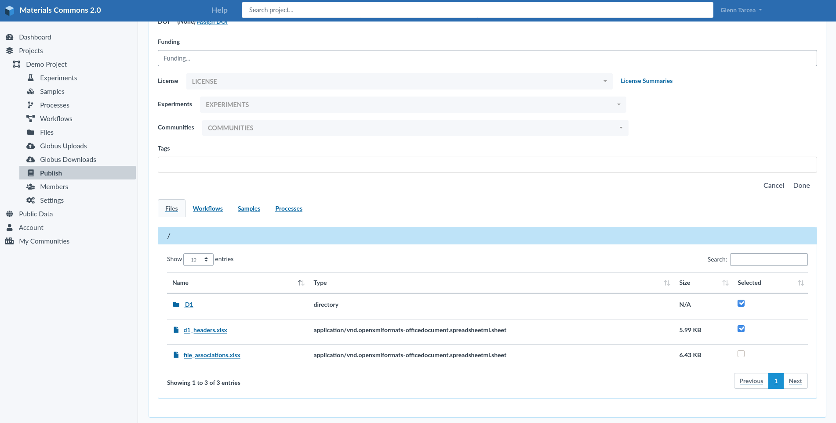Click the Assign DOI link
The width and height of the screenshot is (836, 423).
point(212,22)
